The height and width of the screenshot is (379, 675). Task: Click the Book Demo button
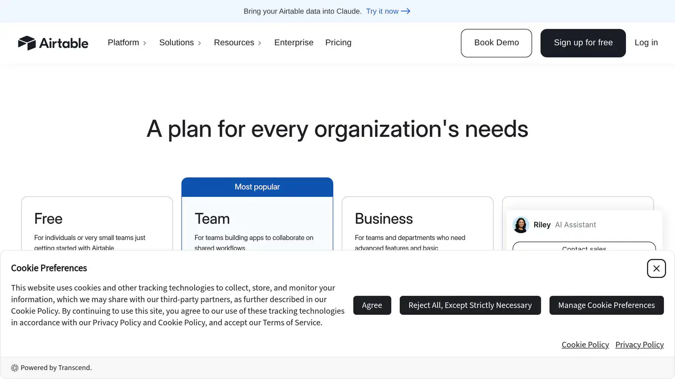coord(496,43)
